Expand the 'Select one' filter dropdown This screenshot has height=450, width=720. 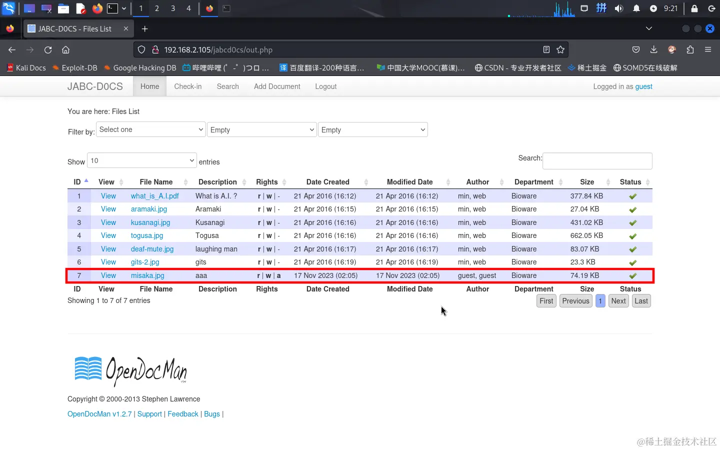(x=151, y=129)
